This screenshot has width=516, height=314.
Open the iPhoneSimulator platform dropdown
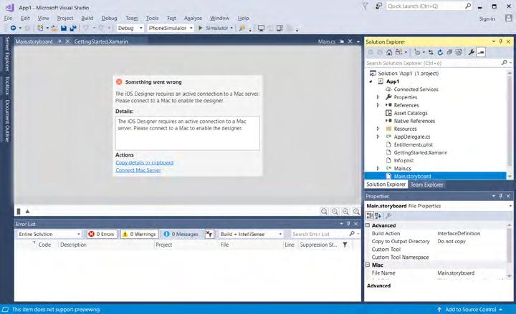click(170, 28)
